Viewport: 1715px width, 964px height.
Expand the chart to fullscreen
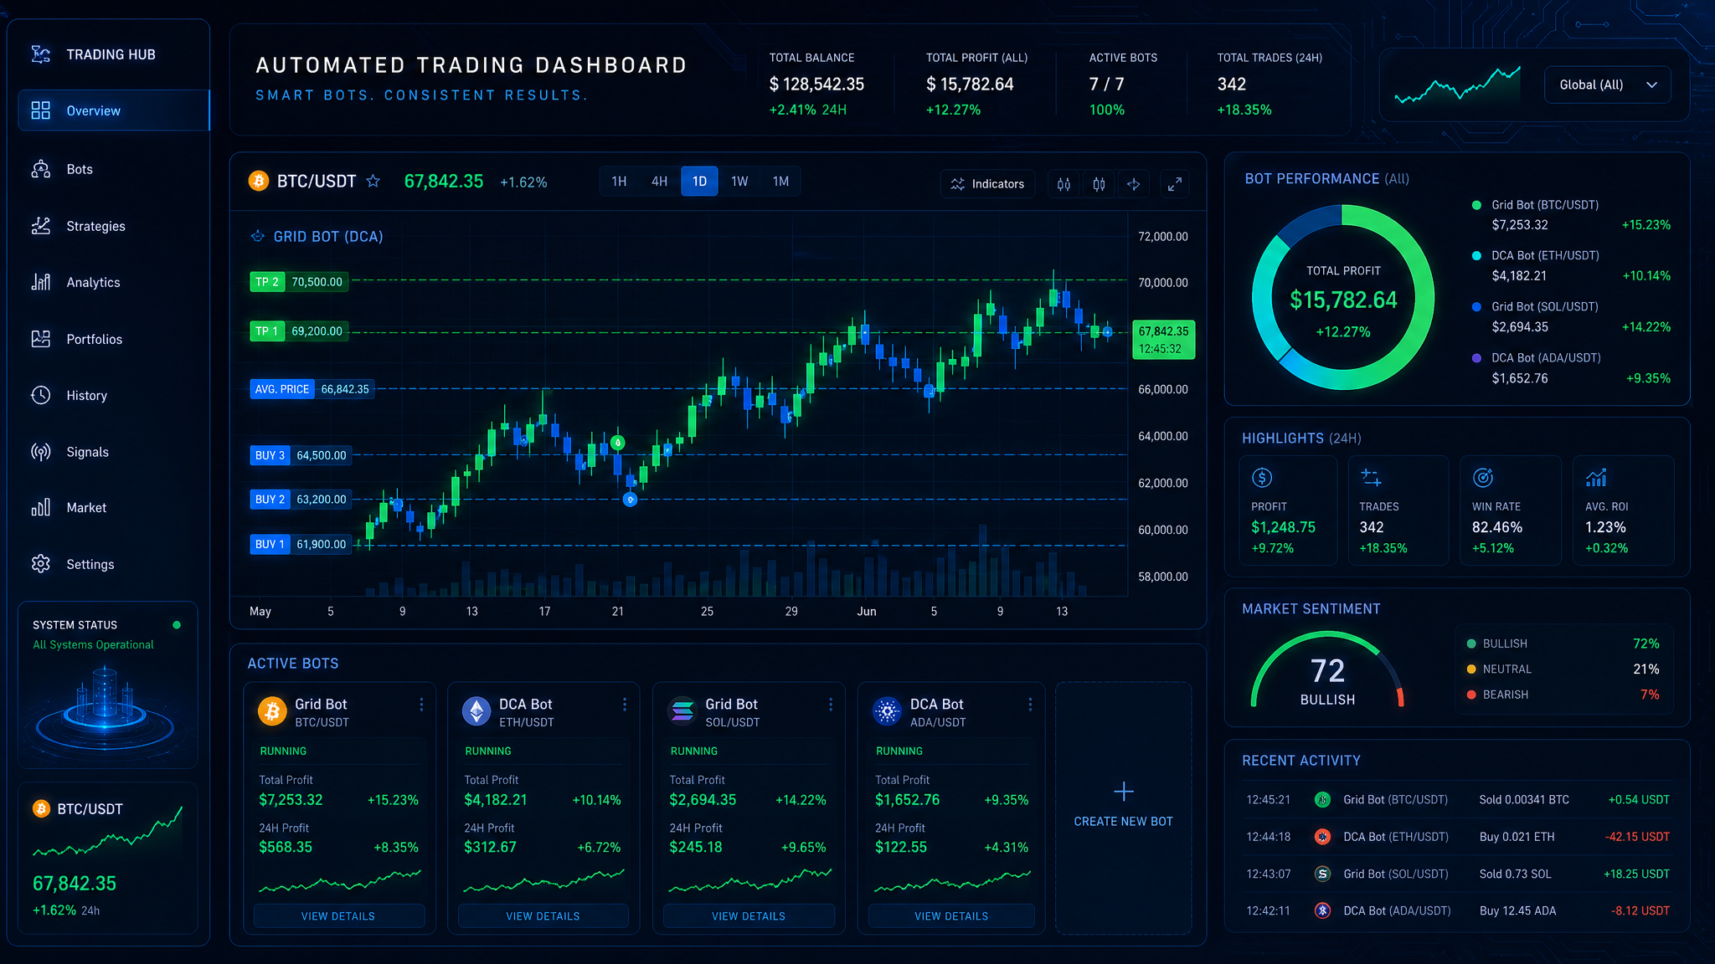point(1175,184)
